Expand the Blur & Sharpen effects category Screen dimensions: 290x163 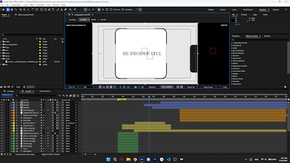tap(232, 51)
